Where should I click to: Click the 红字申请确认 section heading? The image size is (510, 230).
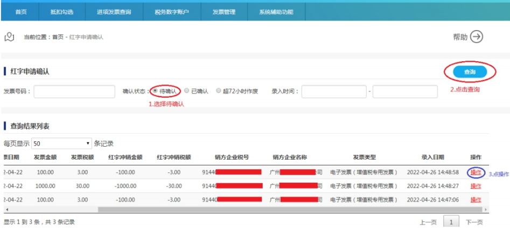(30, 71)
